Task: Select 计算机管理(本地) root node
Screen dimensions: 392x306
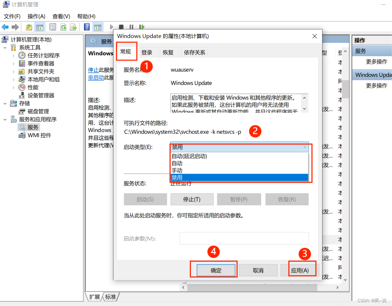Action: click(31, 39)
